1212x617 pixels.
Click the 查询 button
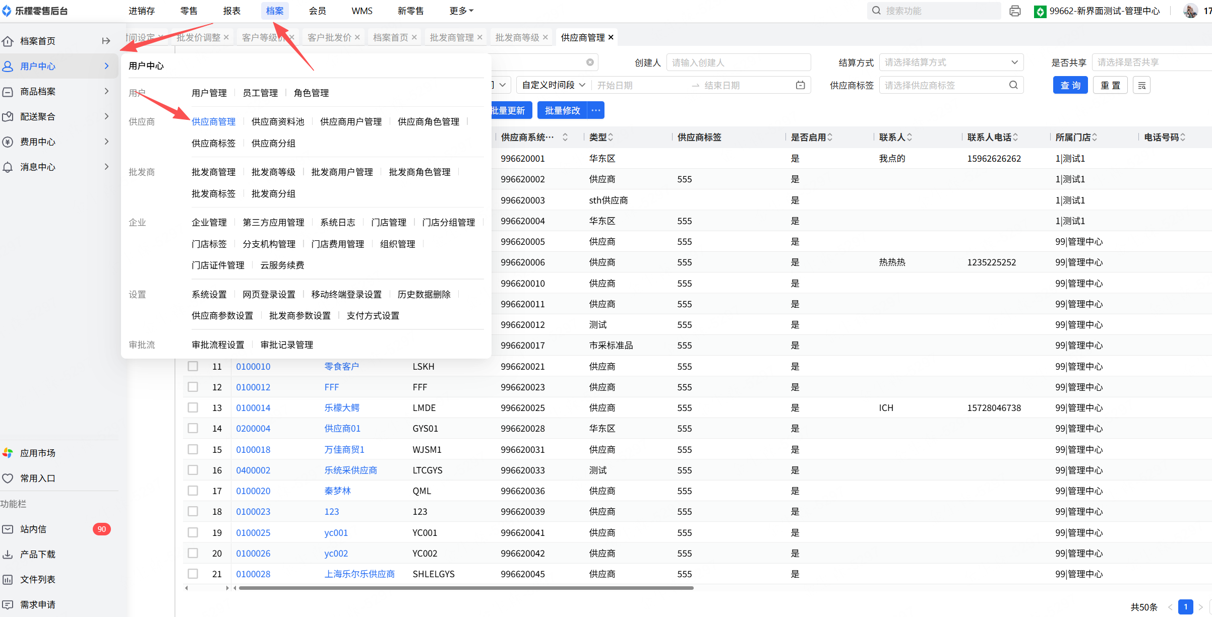pyautogui.click(x=1070, y=85)
